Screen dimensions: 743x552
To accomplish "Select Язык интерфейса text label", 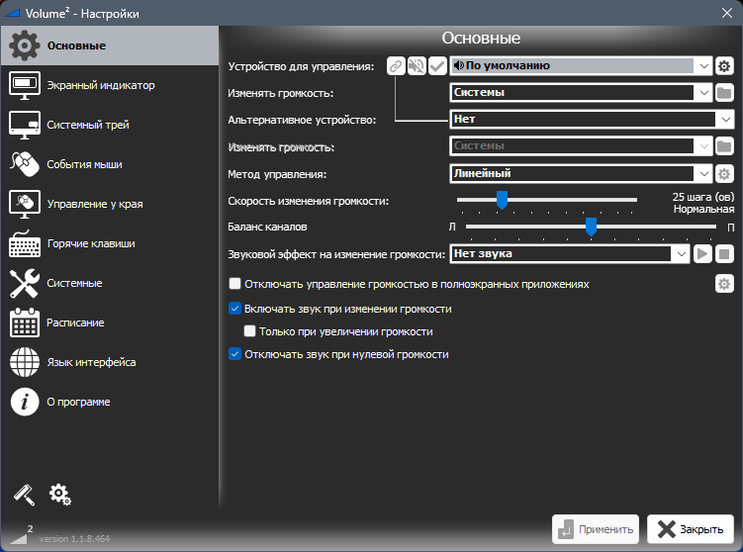I will click(x=91, y=362).
